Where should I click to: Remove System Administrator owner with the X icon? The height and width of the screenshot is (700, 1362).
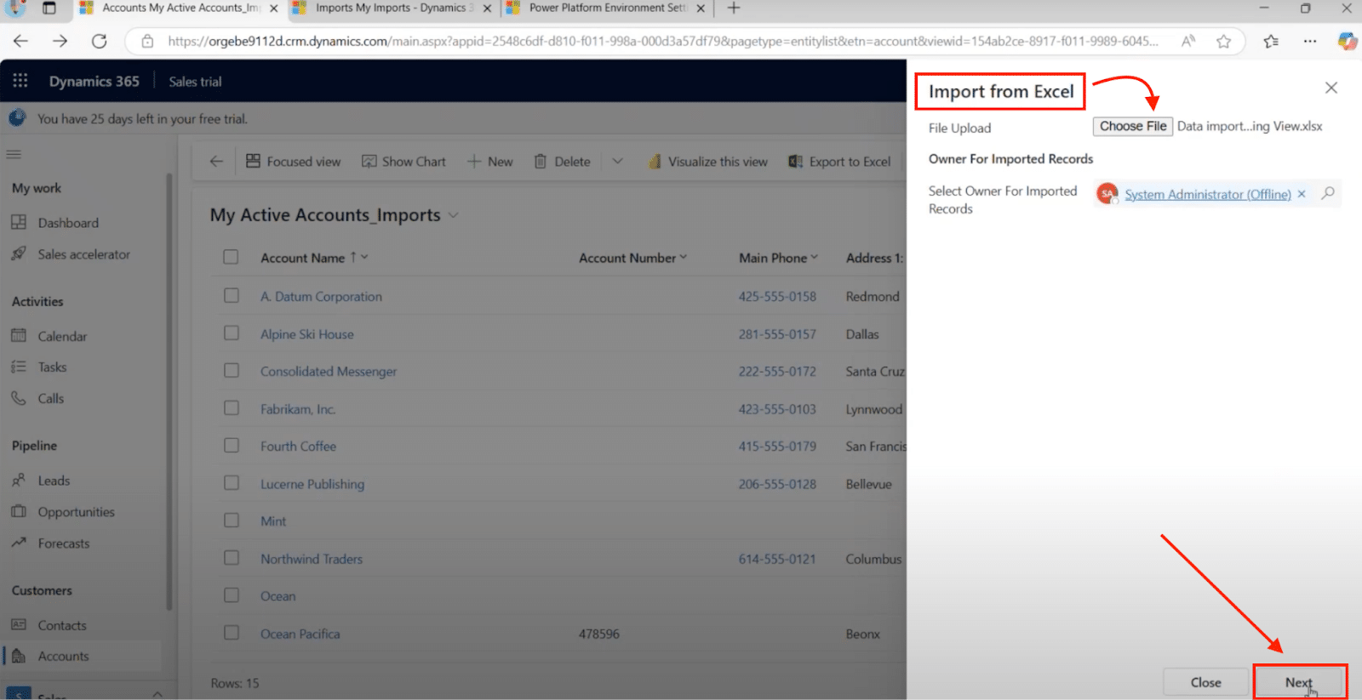click(x=1302, y=194)
